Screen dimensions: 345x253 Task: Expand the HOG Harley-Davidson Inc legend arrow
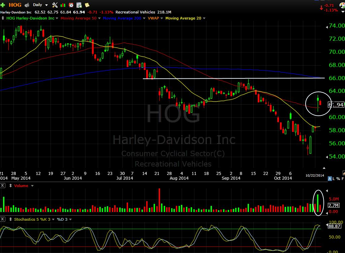coord(57,18)
